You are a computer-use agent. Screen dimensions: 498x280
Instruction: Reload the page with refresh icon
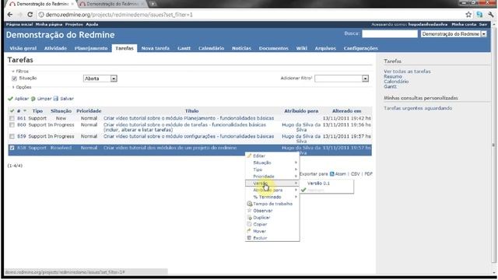[x=30, y=15]
